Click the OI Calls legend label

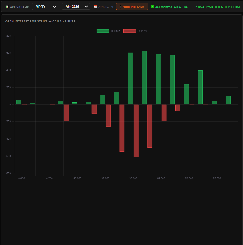[x=115, y=31]
